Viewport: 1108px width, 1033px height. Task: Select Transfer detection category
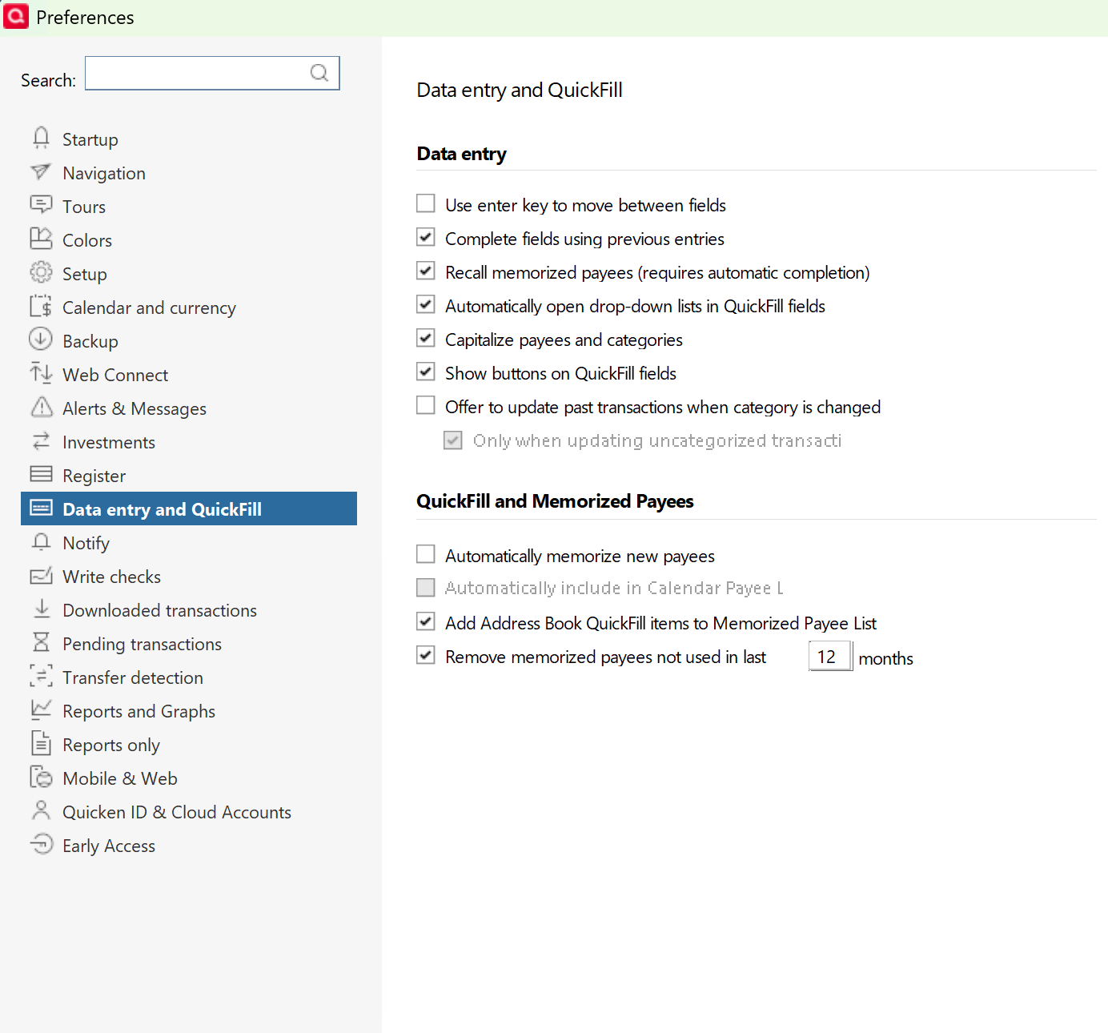pyautogui.click(x=189, y=677)
